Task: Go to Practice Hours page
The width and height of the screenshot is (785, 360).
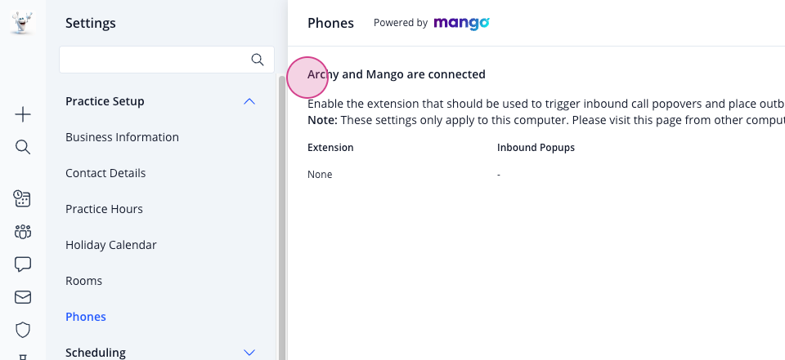Action: [x=104, y=209]
